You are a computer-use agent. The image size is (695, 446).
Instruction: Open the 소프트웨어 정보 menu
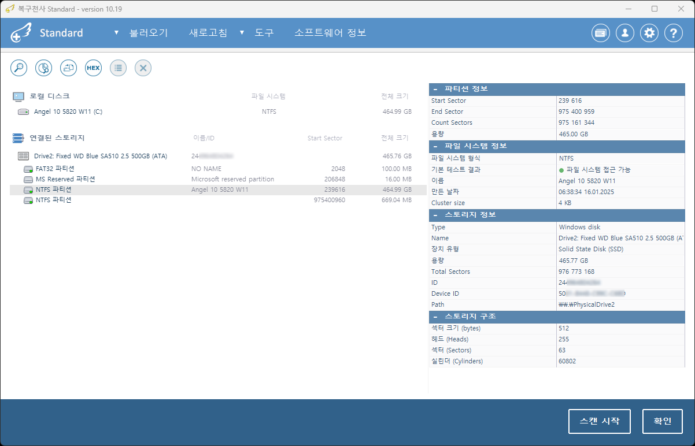coord(330,33)
